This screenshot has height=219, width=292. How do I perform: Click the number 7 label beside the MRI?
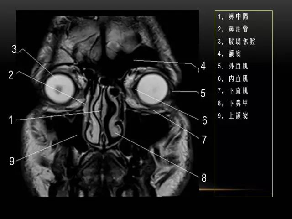204,140
